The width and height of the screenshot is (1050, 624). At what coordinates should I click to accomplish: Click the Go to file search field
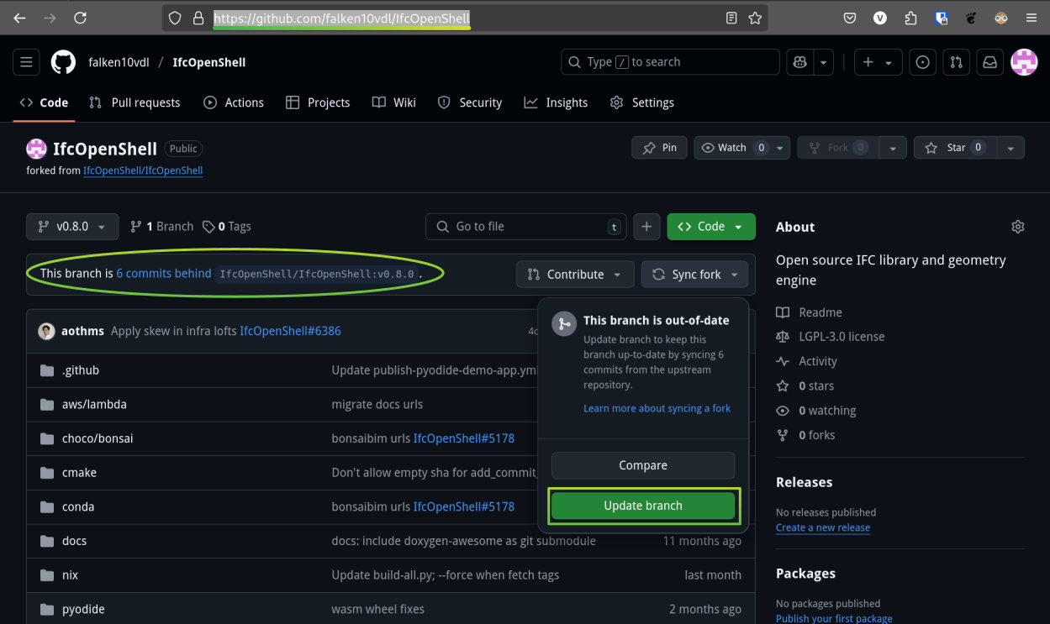pos(526,227)
